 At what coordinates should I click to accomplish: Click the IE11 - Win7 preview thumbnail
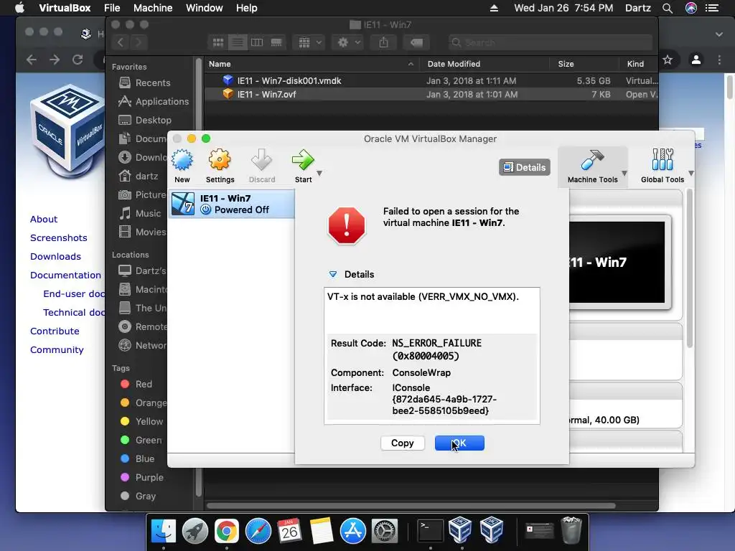[617, 262]
